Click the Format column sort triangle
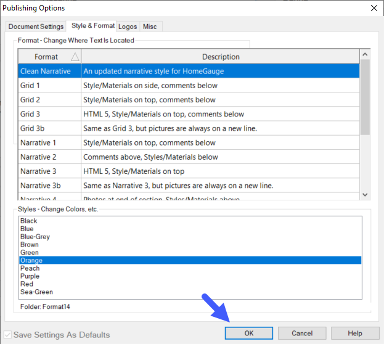384x344 pixels. coord(75,57)
